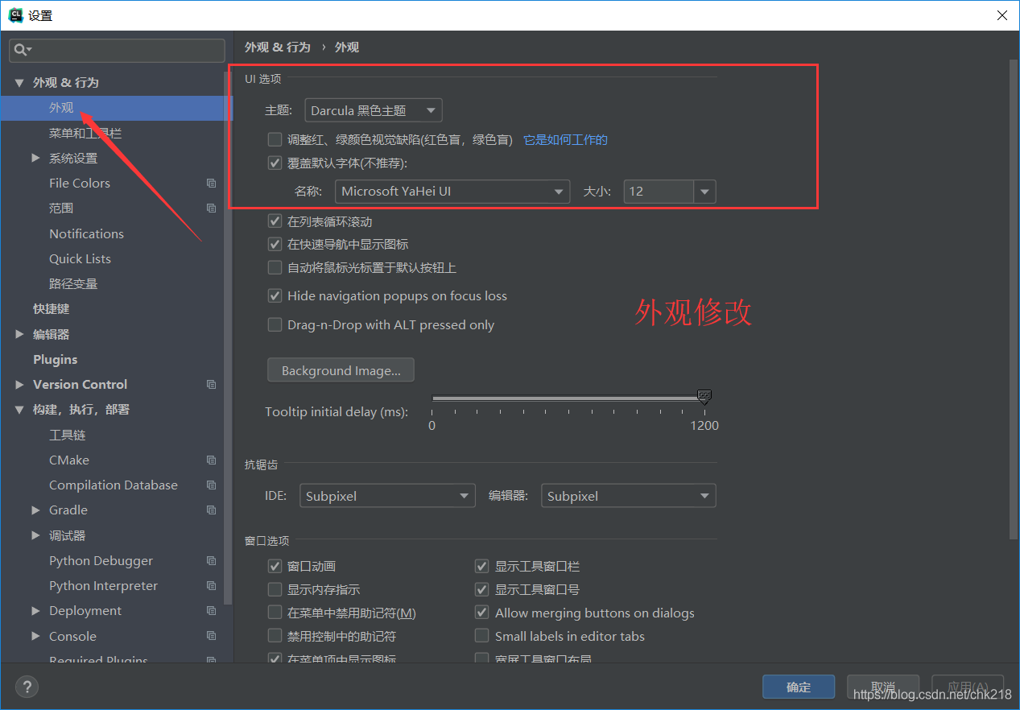Click the right panel vertical scrollbar

click(1013, 299)
